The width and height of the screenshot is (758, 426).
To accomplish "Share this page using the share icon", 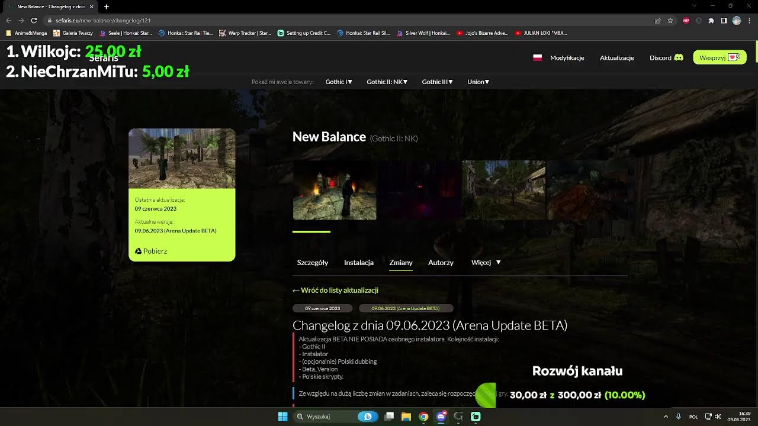I will tap(657, 20).
